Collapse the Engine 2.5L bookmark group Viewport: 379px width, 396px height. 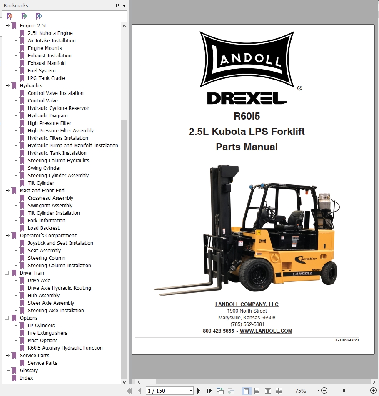(7, 25)
